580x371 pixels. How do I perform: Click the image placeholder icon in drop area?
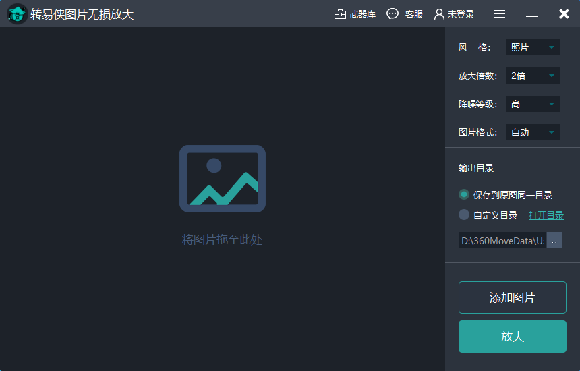223,179
